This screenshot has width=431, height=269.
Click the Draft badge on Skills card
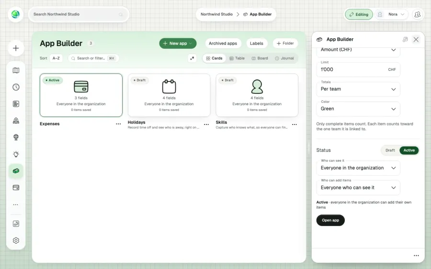tap(227, 80)
